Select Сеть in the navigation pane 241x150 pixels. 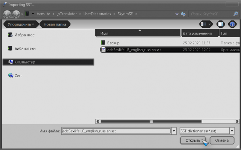click(18, 75)
